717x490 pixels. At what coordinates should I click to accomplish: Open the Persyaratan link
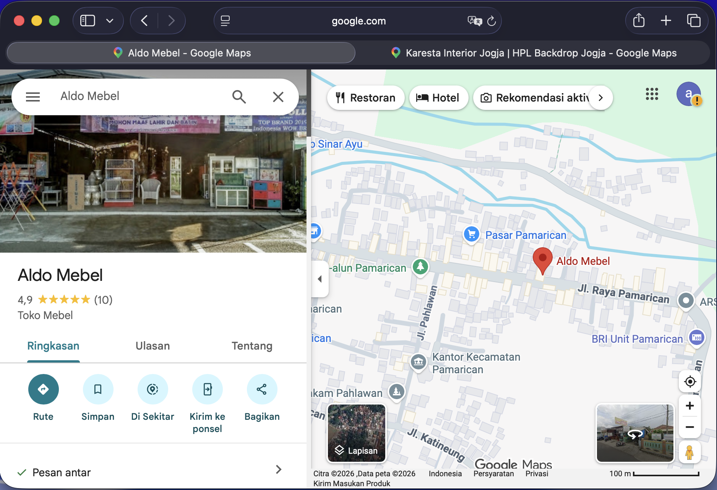tap(493, 474)
